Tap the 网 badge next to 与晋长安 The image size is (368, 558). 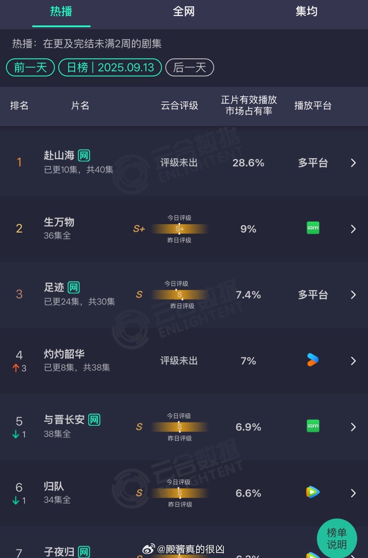94,420
